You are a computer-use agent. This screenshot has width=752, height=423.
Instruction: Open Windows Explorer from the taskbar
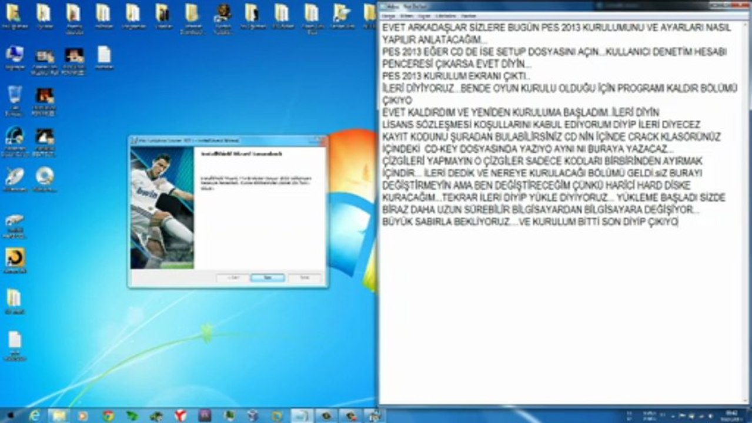pyautogui.click(x=59, y=415)
